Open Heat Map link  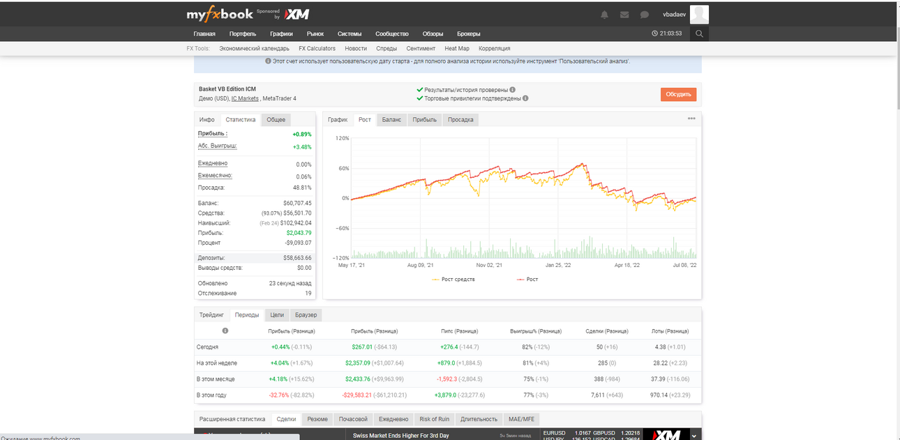pos(457,49)
